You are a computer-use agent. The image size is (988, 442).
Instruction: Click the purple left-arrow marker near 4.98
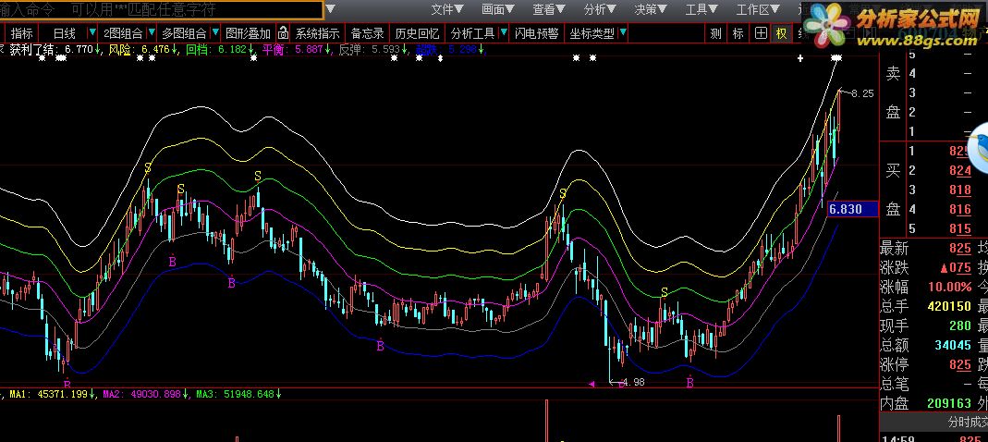592,383
